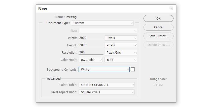Open the 8 bit depth dropdown
Screen dimensions: 214x107
pyautogui.click(x=121, y=60)
